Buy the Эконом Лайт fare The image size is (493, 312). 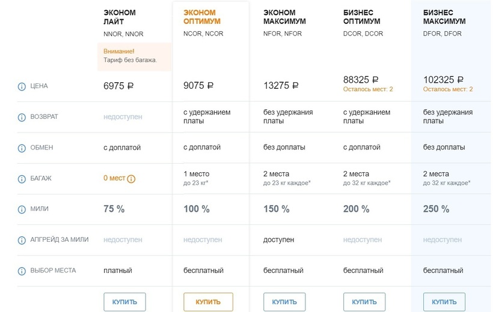pyautogui.click(x=124, y=302)
